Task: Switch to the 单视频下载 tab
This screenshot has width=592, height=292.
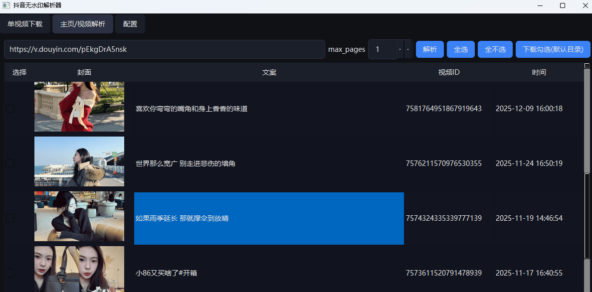Action: (x=25, y=24)
